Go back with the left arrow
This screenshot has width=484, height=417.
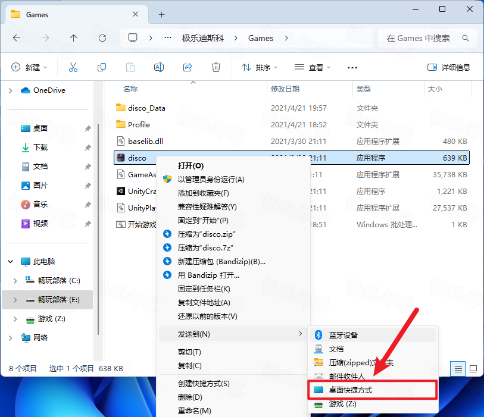(x=17, y=38)
